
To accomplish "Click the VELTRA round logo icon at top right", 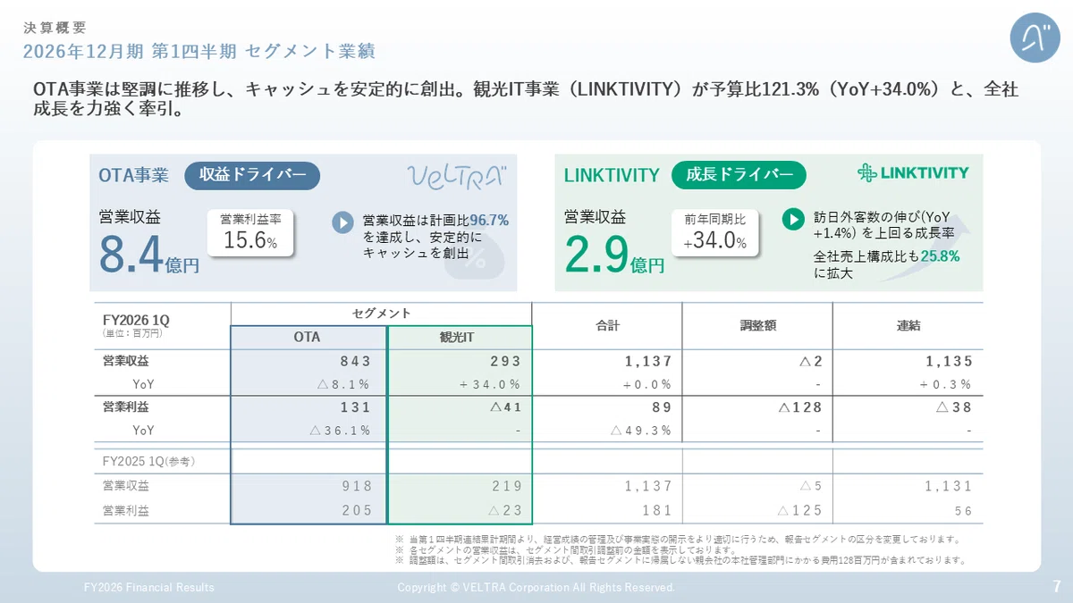I will click(1035, 38).
